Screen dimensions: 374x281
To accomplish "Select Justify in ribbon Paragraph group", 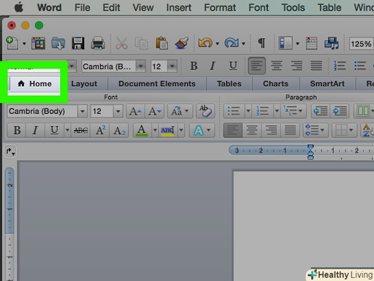I will pos(290,130).
